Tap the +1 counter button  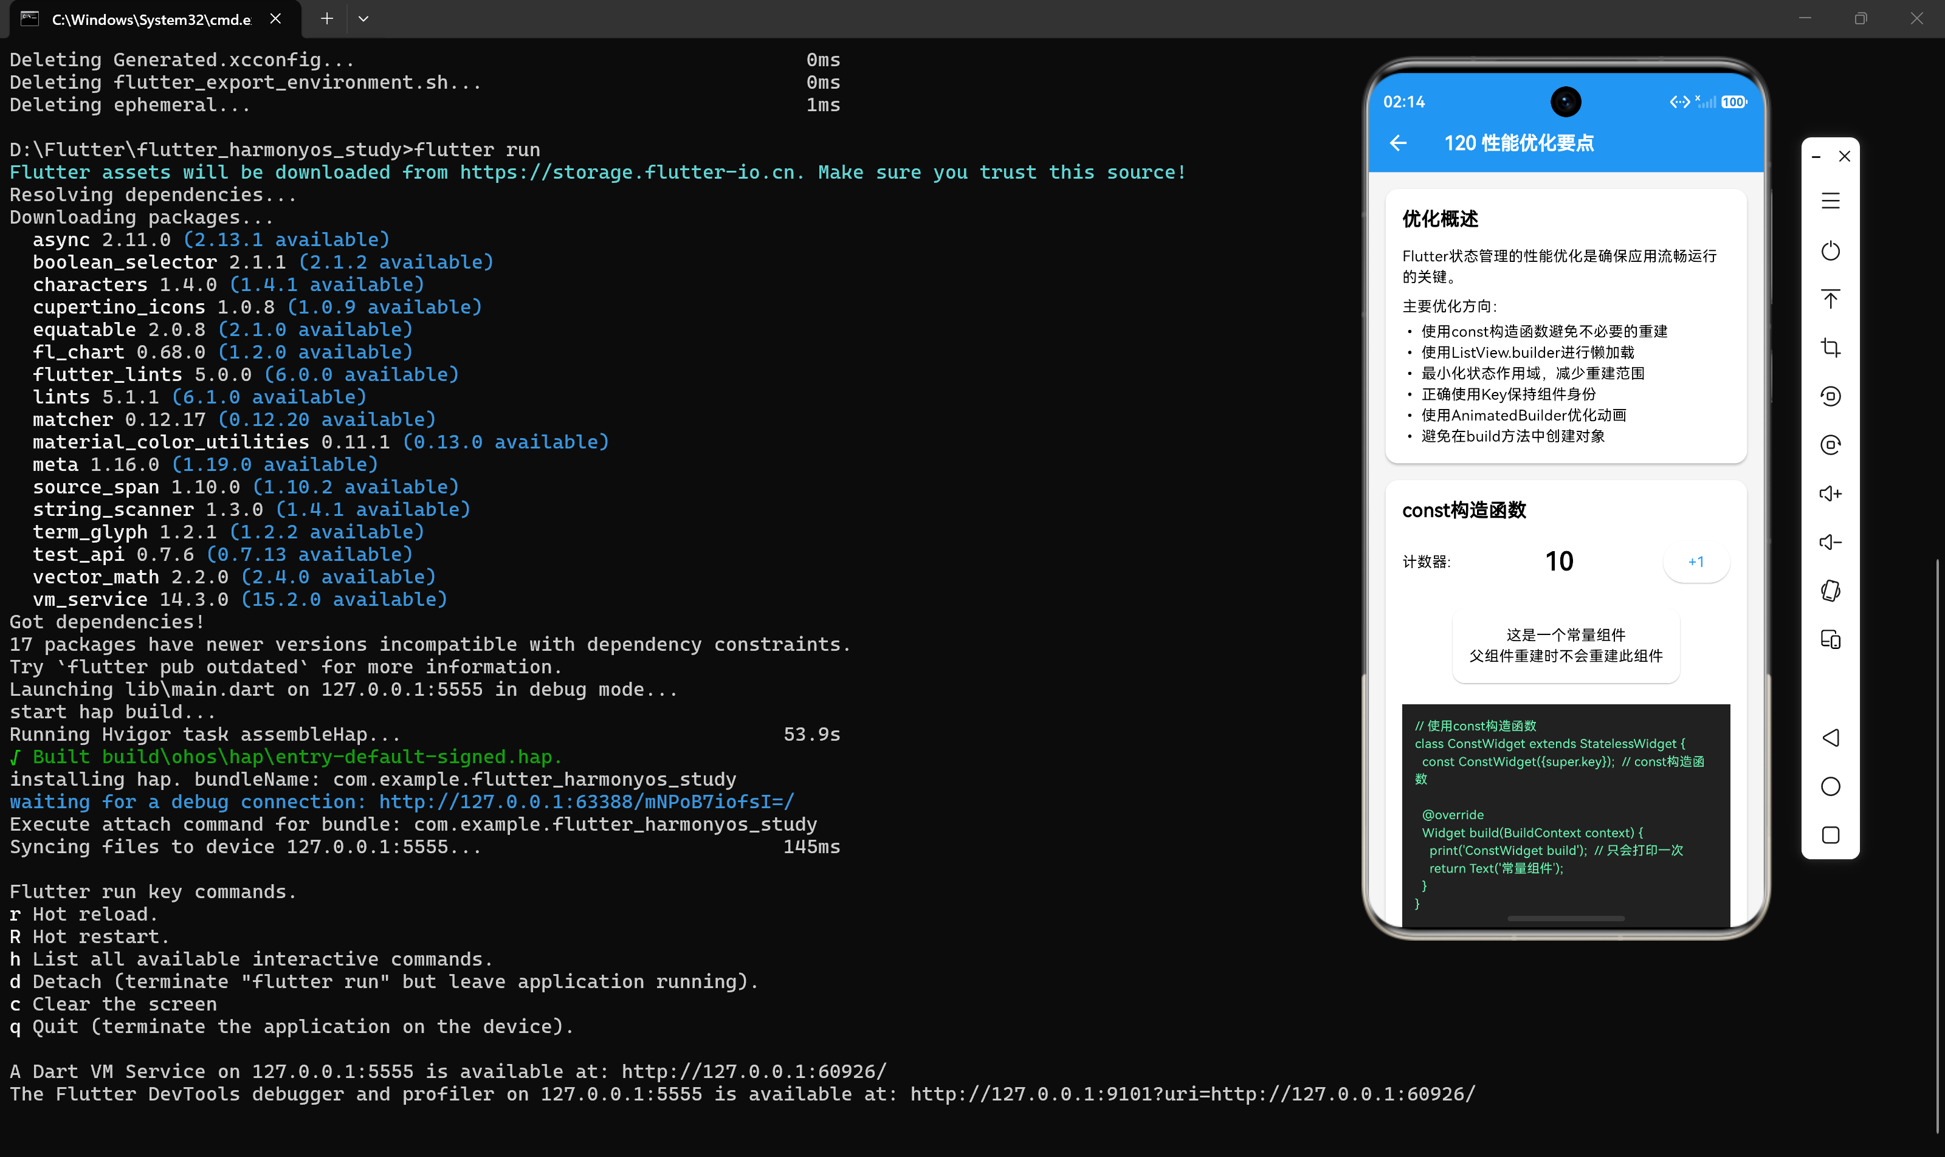point(1696,561)
